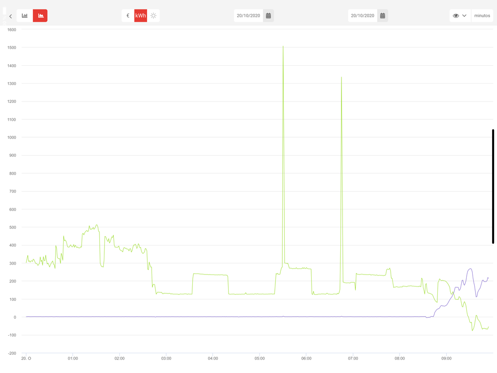Toggle the eye visibility icon
Screen dimensions: 497x373
(456, 15)
